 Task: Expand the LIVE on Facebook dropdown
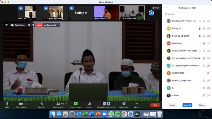[x=58, y=25]
